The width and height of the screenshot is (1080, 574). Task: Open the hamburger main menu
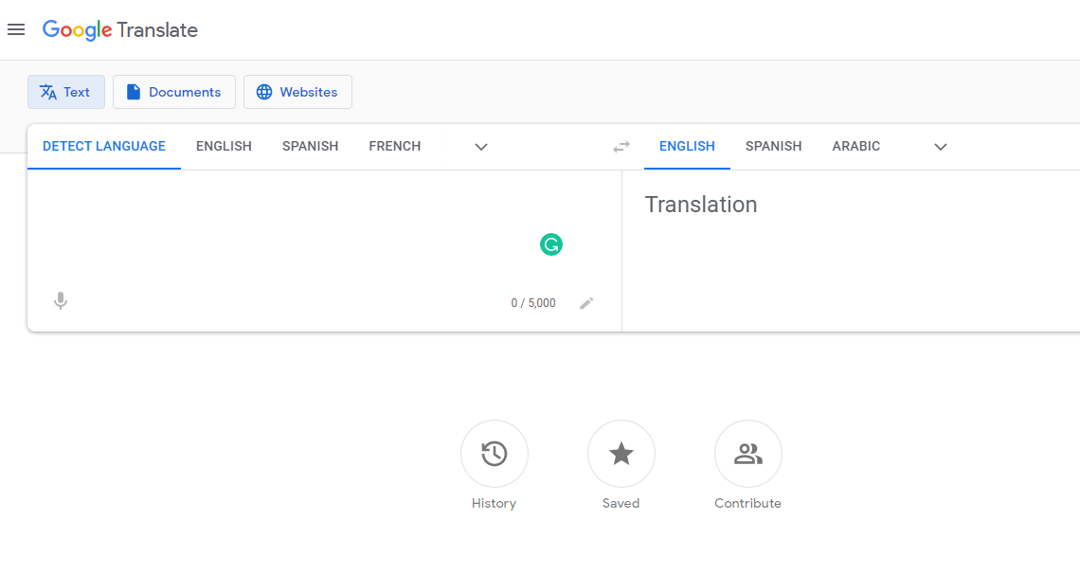16,29
